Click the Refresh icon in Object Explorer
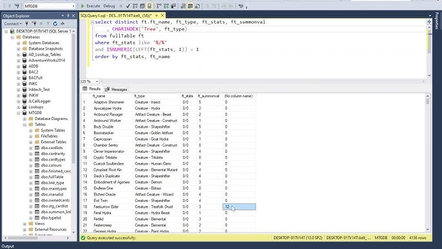 [55, 24]
